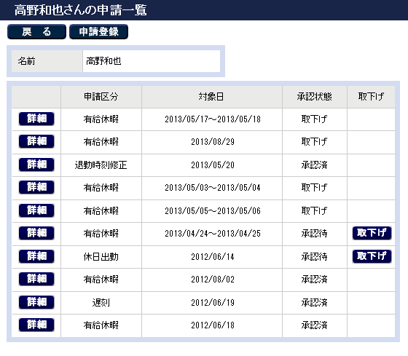Viewport: 408px width, 356px height.
Task: Click 承認待 status in 2012/06/14 row
Action: coord(314,257)
